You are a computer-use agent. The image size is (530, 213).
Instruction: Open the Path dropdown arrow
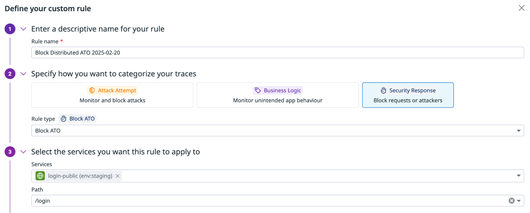[x=519, y=201]
